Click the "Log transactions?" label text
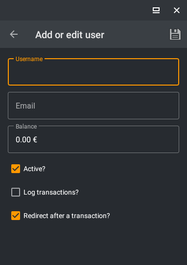The width and height of the screenshot is (187, 265). 51,192
